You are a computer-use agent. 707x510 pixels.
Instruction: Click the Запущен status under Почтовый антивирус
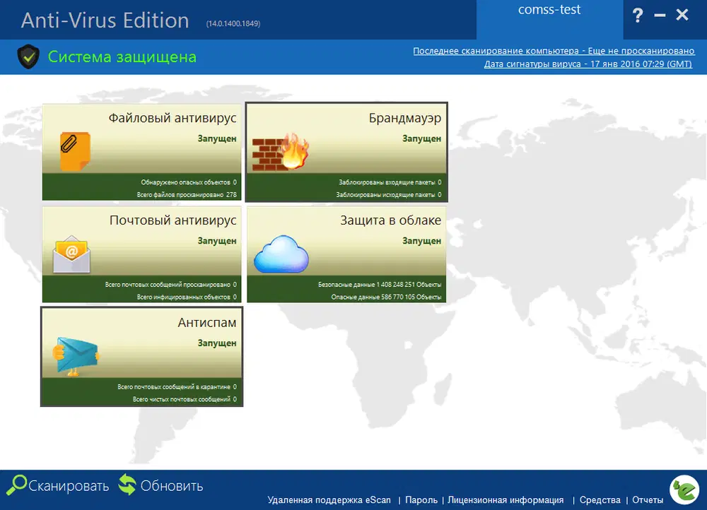[217, 241]
